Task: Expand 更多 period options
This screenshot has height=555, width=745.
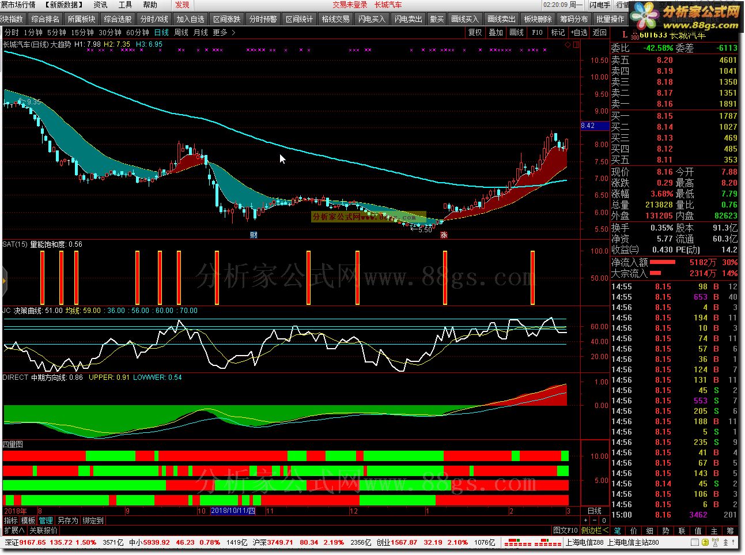Action: tap(224, 33)
